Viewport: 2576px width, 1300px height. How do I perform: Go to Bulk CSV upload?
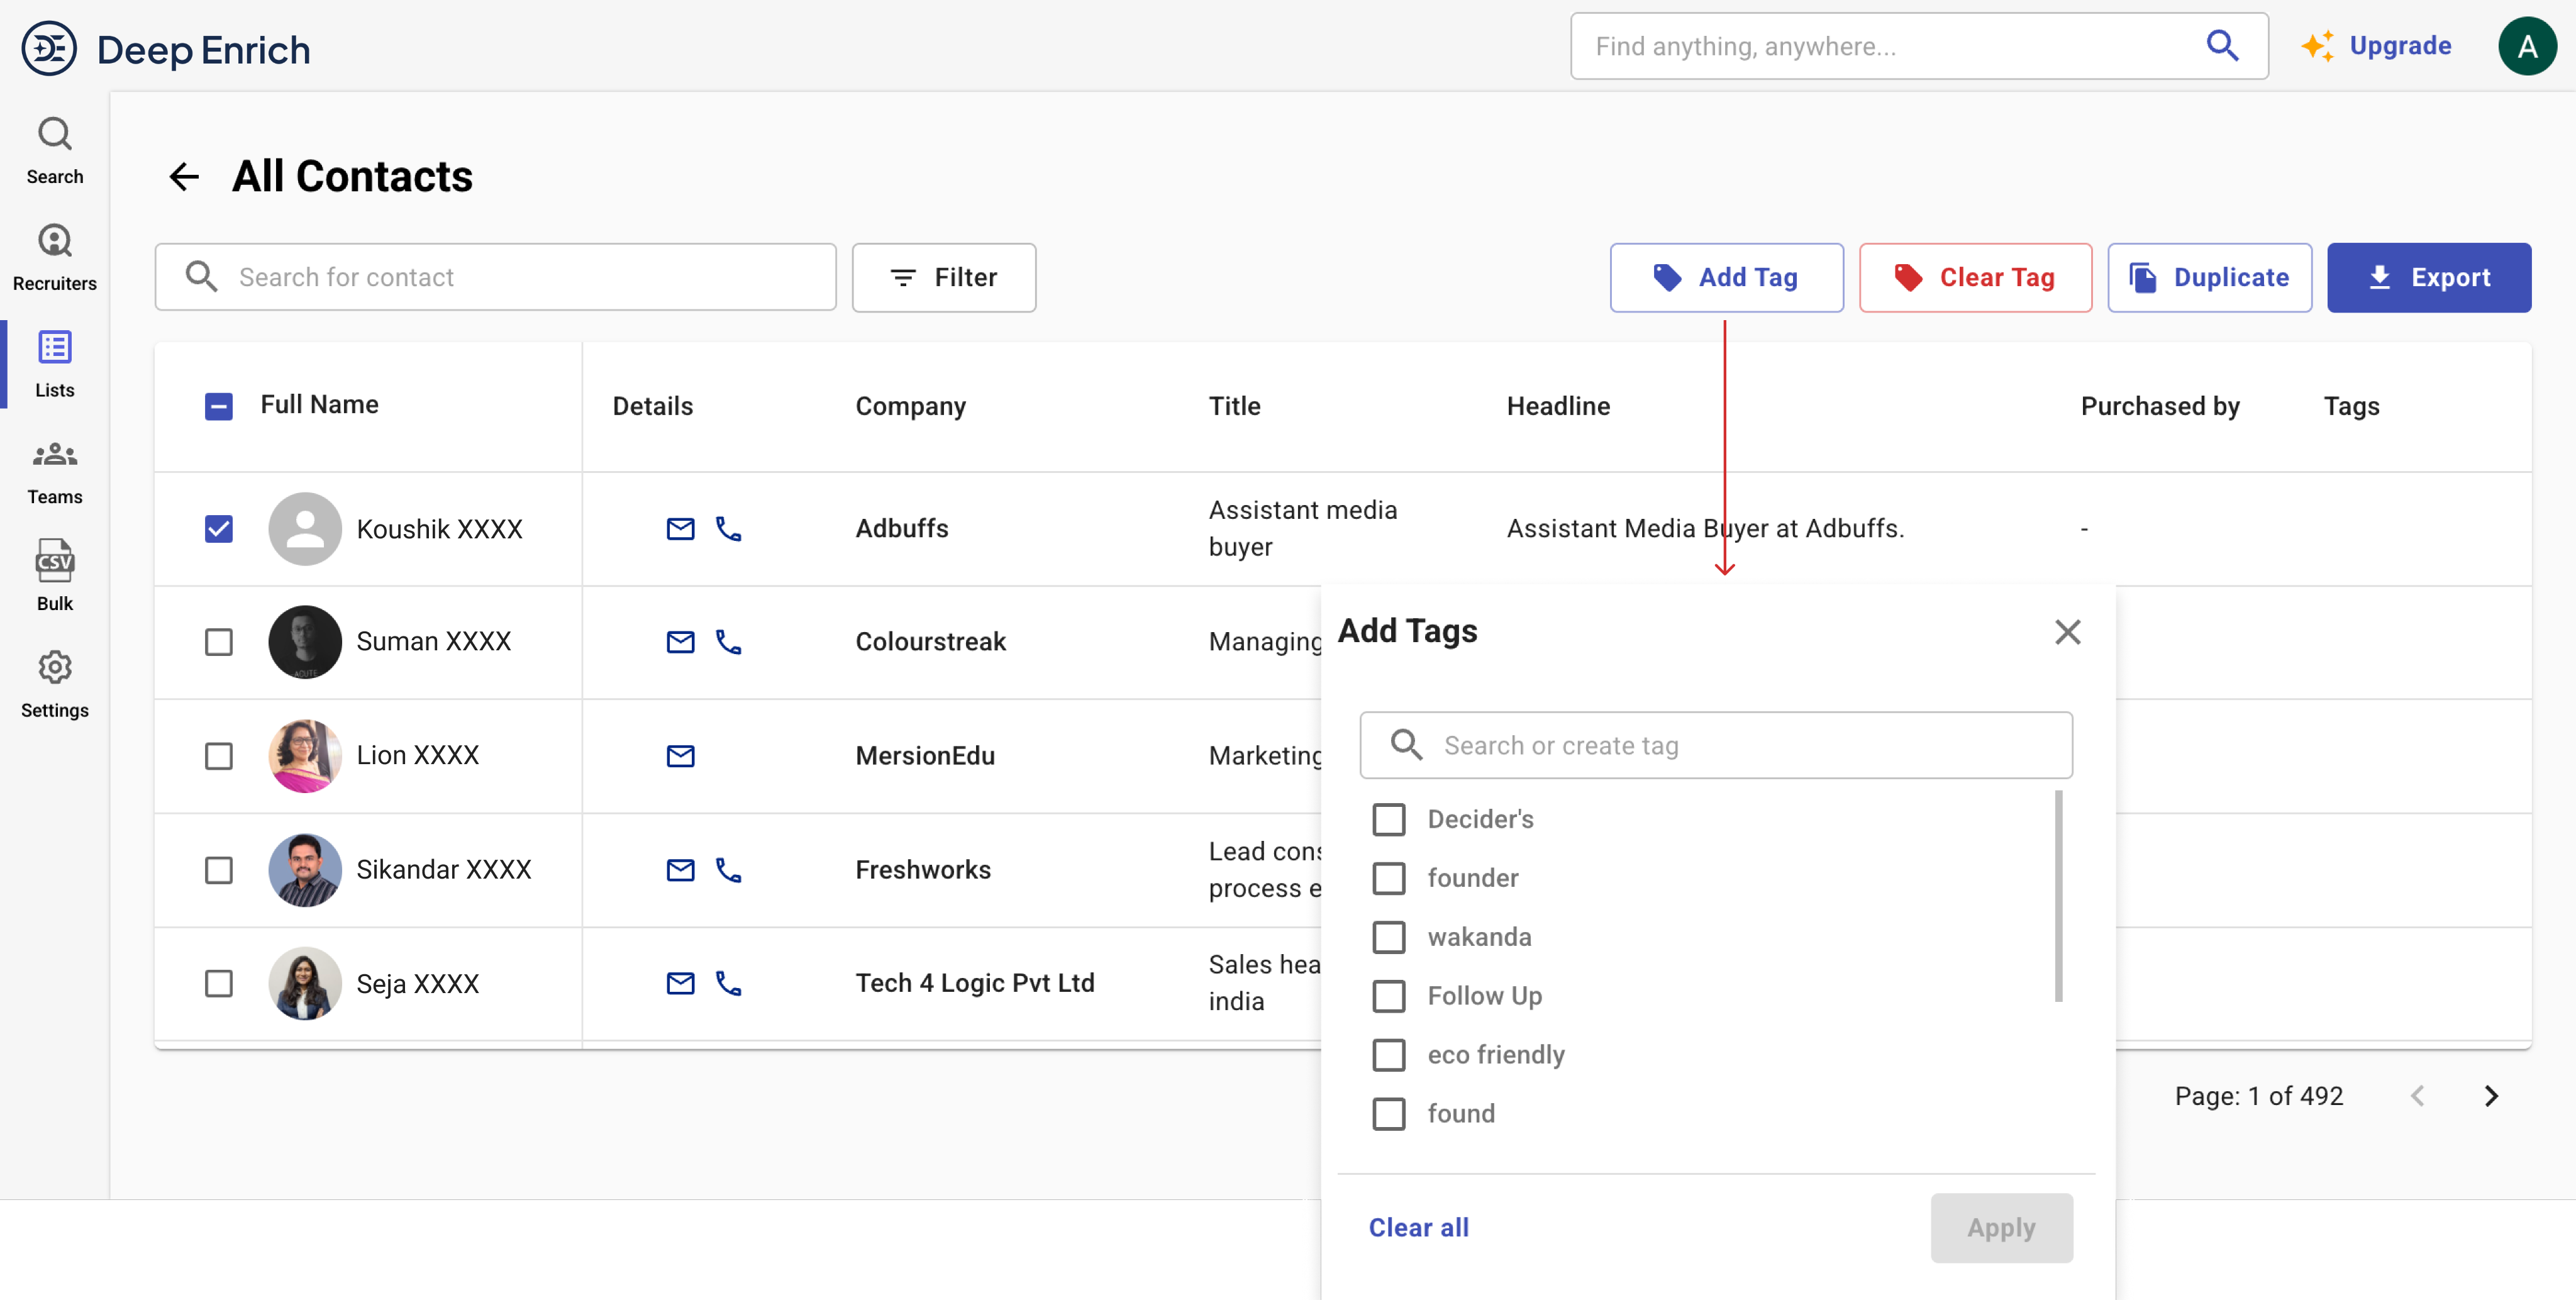tap(54, 577)
